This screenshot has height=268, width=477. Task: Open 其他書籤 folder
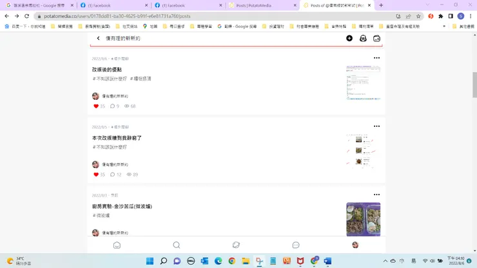pos(463,26)
